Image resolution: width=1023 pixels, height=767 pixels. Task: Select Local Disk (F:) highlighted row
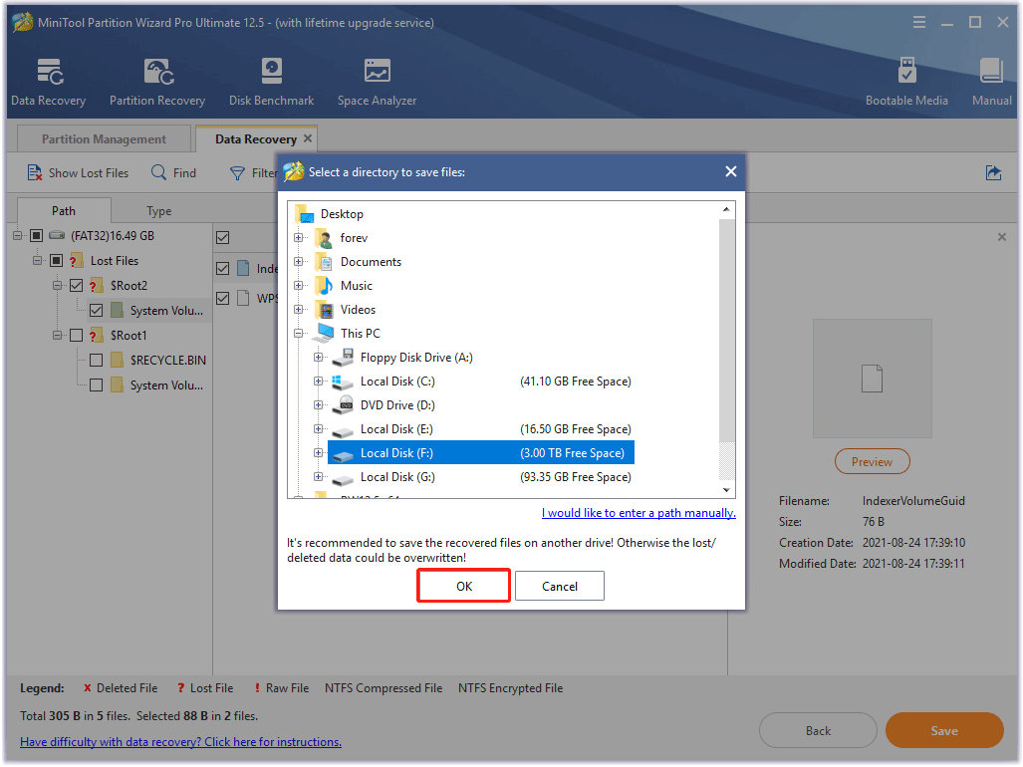(481, 452)
